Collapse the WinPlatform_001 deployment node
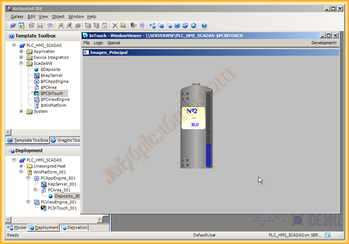 tap(22, 172)
